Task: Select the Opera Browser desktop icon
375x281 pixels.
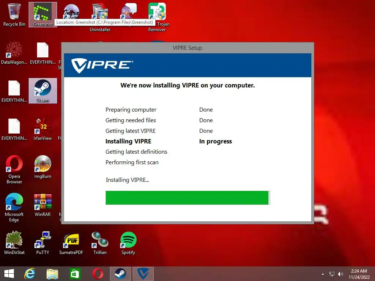Action: pos(14,170)
